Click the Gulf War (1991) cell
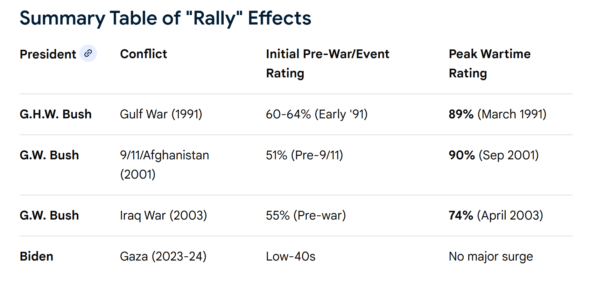 (161, 114)
